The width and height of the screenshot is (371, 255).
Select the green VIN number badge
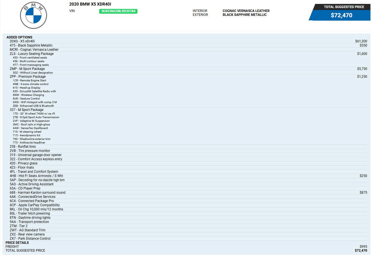pos(118,11)
